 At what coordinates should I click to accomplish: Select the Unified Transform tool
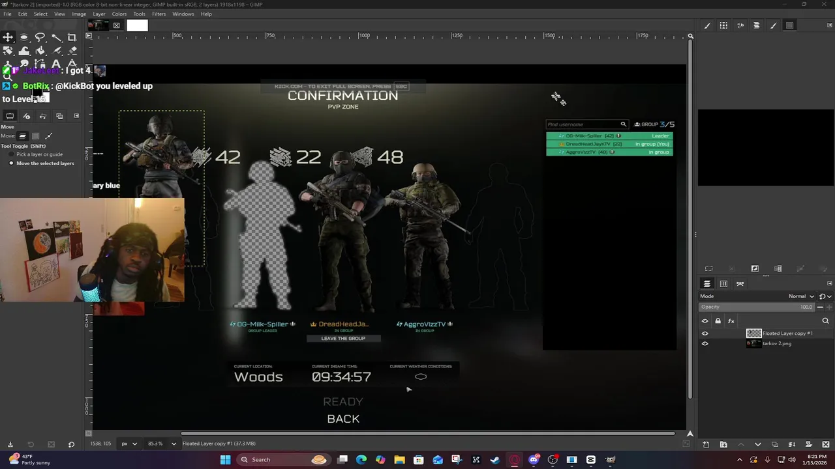click(8, 50)
